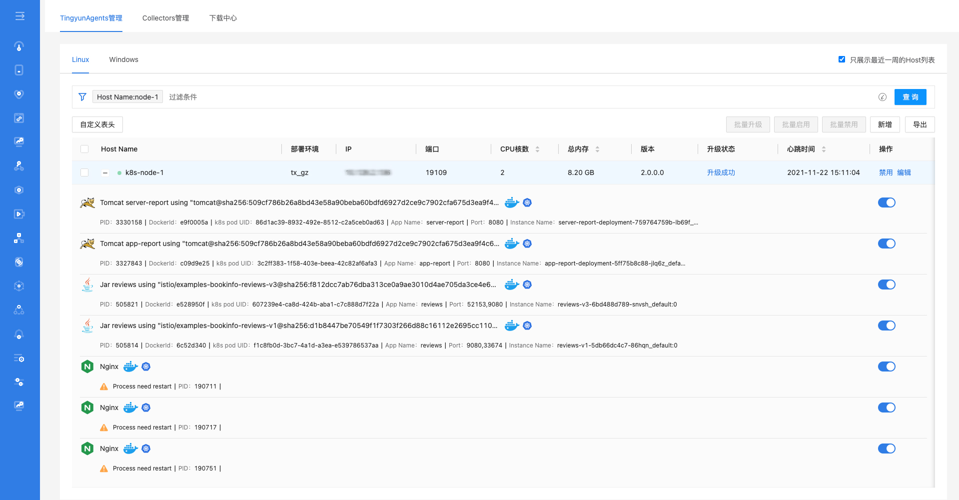Toggle the last-week Host list checkbox
Viewport: 959px width, 500px height.
tap(842, 59)
